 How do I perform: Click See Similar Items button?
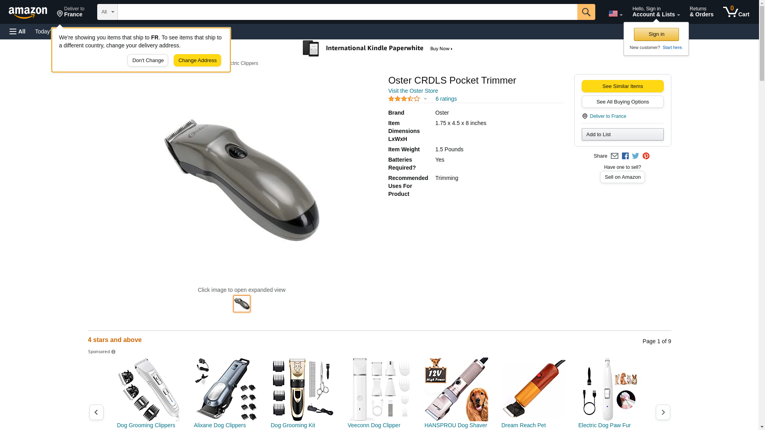coord(622,86)
